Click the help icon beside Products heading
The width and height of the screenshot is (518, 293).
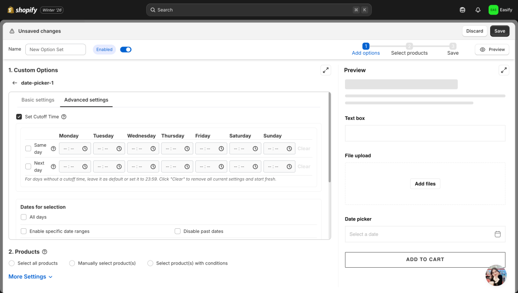(45, 252)
